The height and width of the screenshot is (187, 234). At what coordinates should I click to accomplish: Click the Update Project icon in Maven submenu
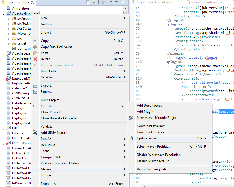131,138
